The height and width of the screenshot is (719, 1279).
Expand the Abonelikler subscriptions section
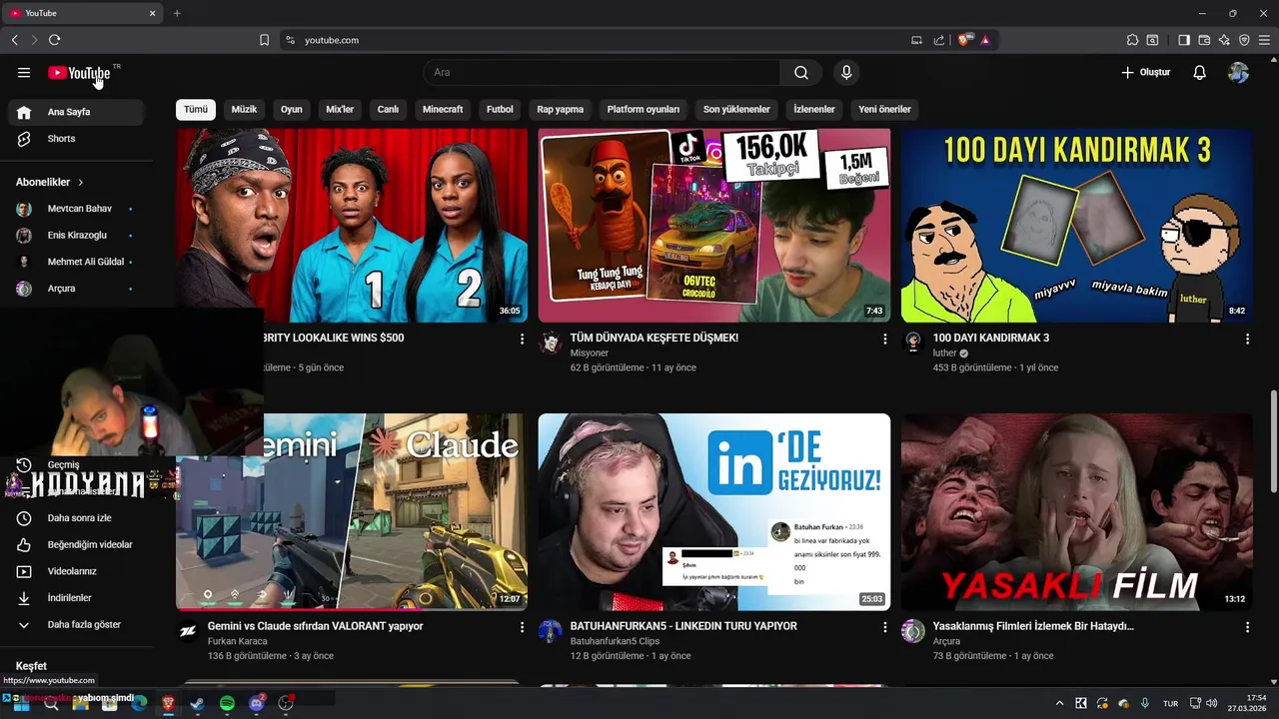pos(50,182)
